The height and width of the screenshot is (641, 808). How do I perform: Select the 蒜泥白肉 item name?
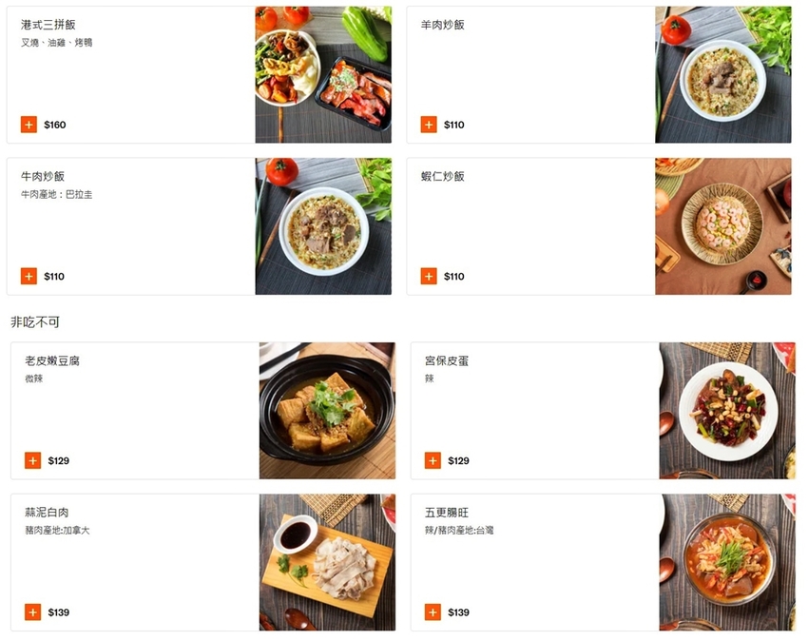coord(47,513)
